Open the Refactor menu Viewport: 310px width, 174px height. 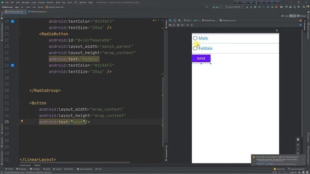[x=50, y=2]
